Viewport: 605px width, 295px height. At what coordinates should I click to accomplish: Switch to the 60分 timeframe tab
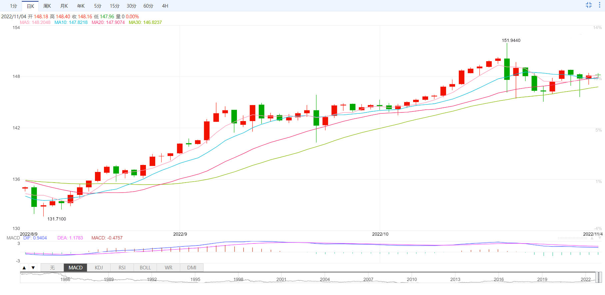(x=148, y=6)
